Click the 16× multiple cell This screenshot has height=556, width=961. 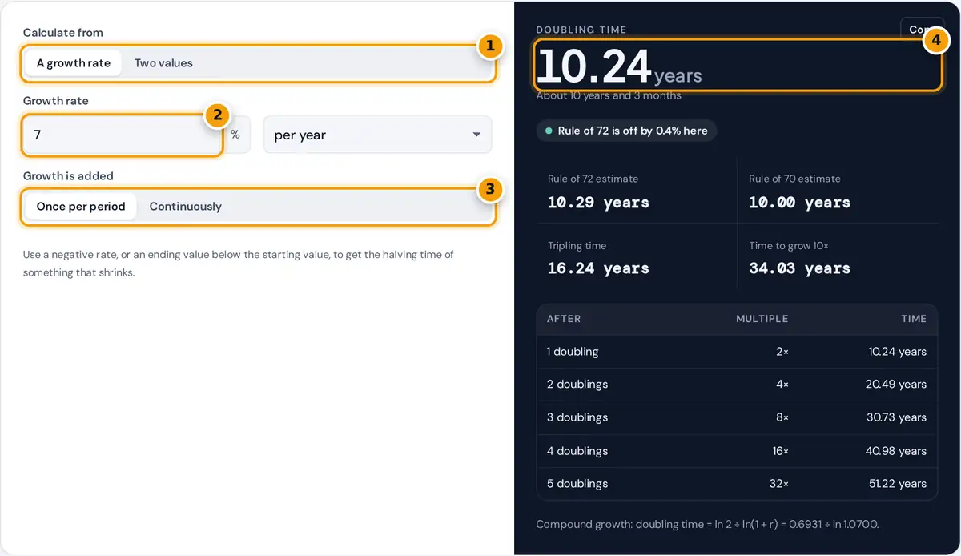coord(780,451)
